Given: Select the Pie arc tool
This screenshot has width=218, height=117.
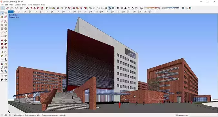Looking at the screenshot, I should click(6, 36).
